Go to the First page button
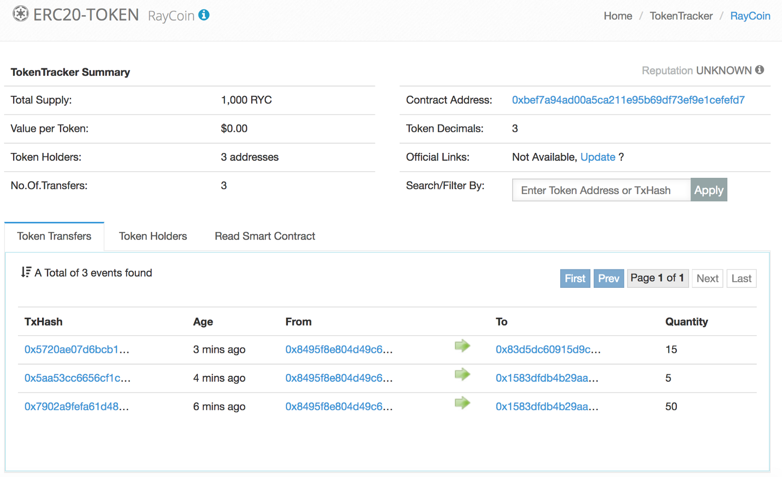Viewport: 782px width, 477px height. click(575, 279)
